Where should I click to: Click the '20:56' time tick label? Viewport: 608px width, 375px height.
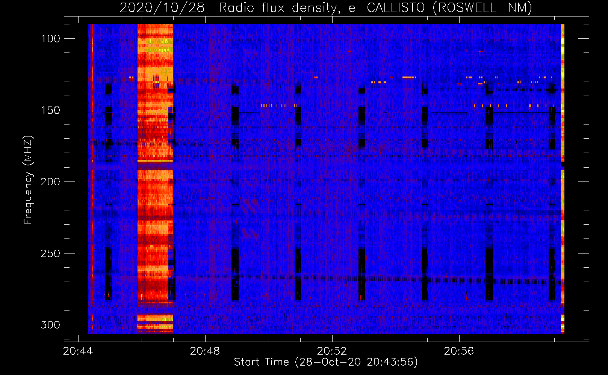click(x=459, y=351)
